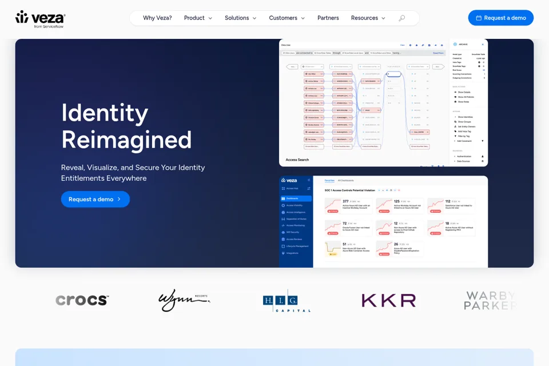This screenshot has width=549, height=366.
Task: Click the arrow icon in hero demo button
Action: coord(119,199)
